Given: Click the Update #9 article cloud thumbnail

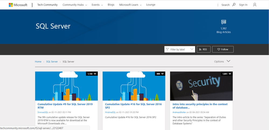Looking at the screenshot, I should pos(67,86).
